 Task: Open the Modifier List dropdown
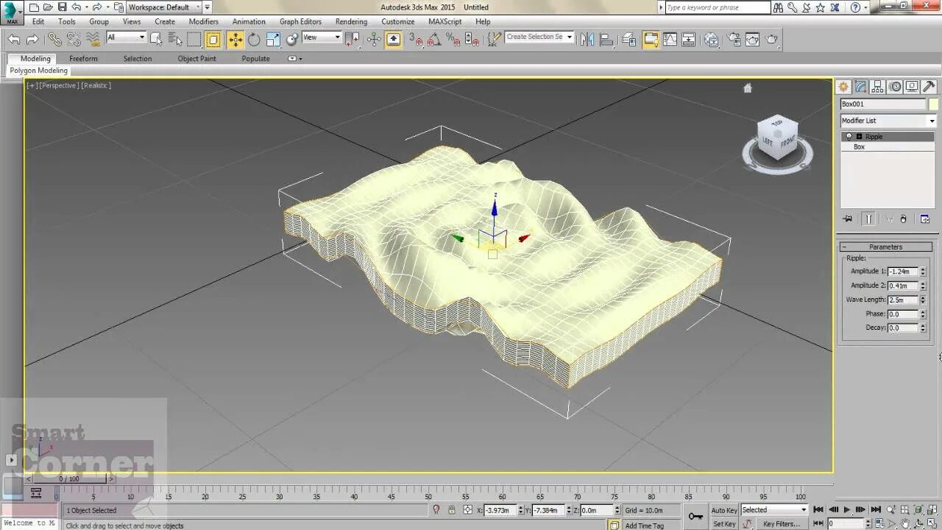click(x=888, y=121)
